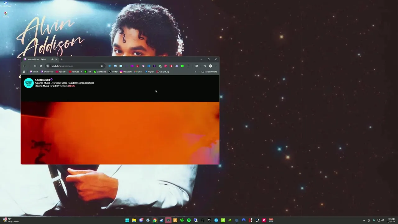Open Chrome from the taskbar
This screenshot has width=398, height=224.
(155, 220)
